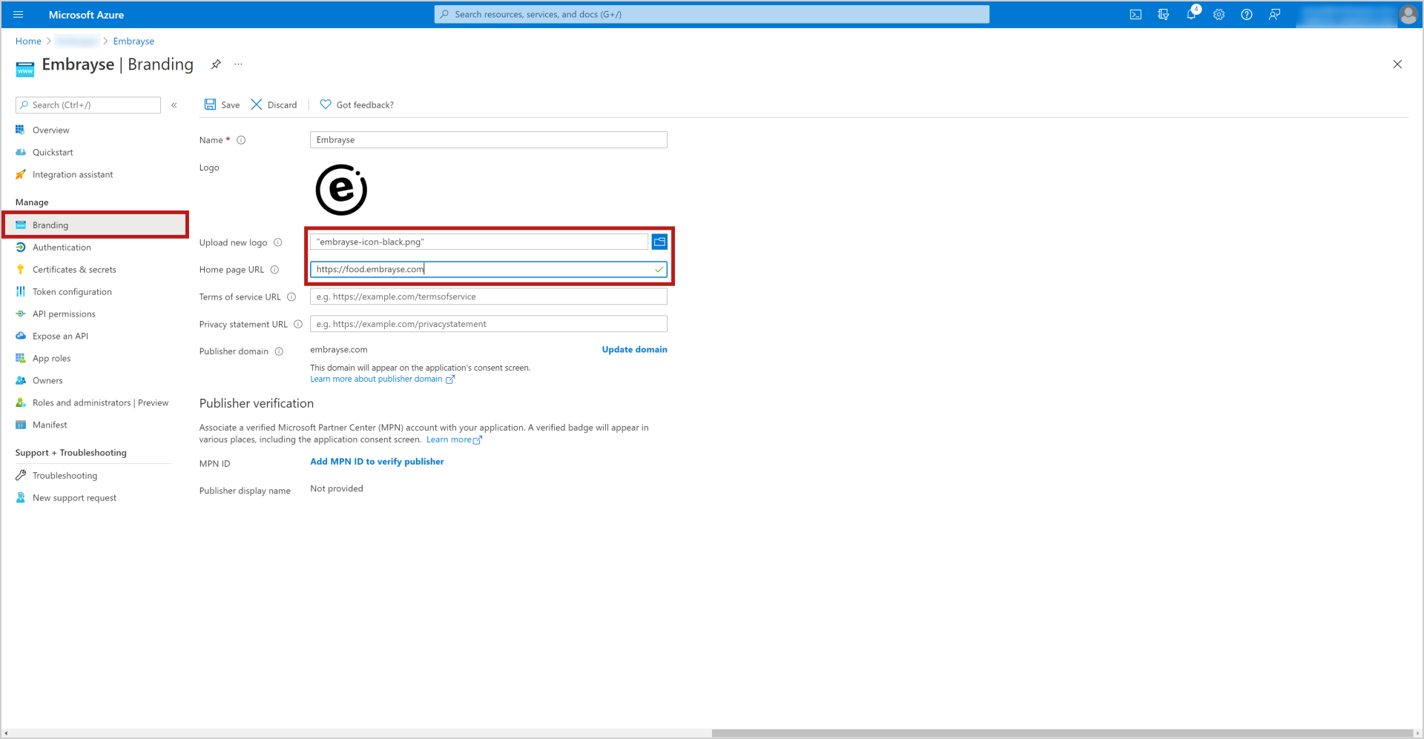Viewport: 1424px width, 739px height.
Task: Focus the sidebar Search (Ctrl+/) box
Action: coord(88,105)
